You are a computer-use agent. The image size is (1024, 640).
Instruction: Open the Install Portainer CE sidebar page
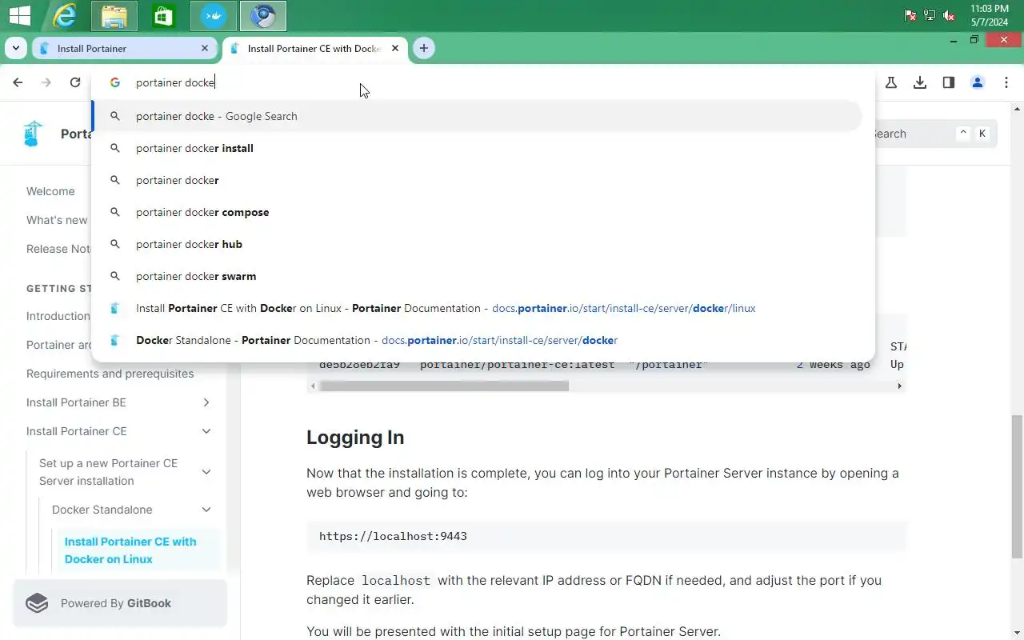77,431
